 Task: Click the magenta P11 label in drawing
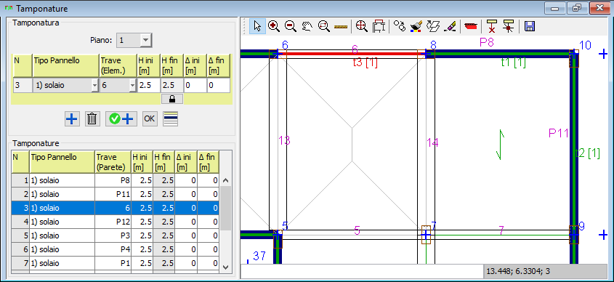tap(558, 133)
